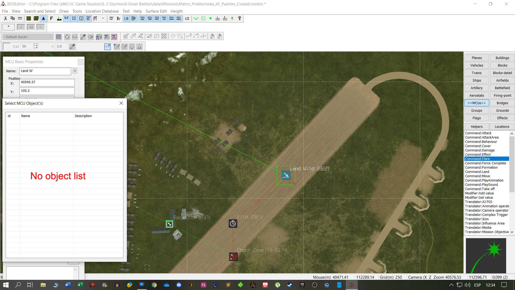
Task: Pick height with the eyedropper icon
Action: pyautogui.click(x=72, y=46)
